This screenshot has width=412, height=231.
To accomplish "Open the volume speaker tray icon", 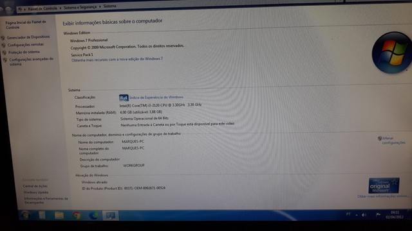I will coord(364,215).
